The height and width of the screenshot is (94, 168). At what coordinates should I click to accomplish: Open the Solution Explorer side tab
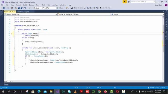[x=166, y=24]
